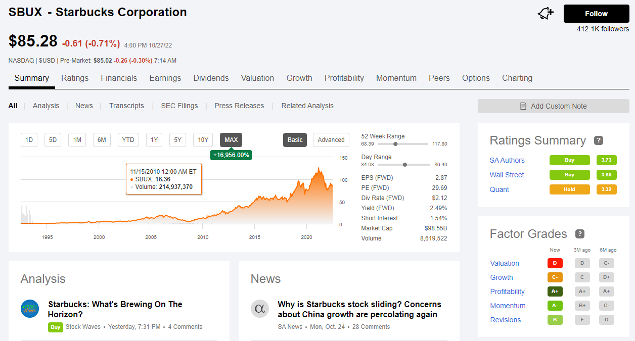
Task: Open the 4 Comments link
Action: [185, 327]
